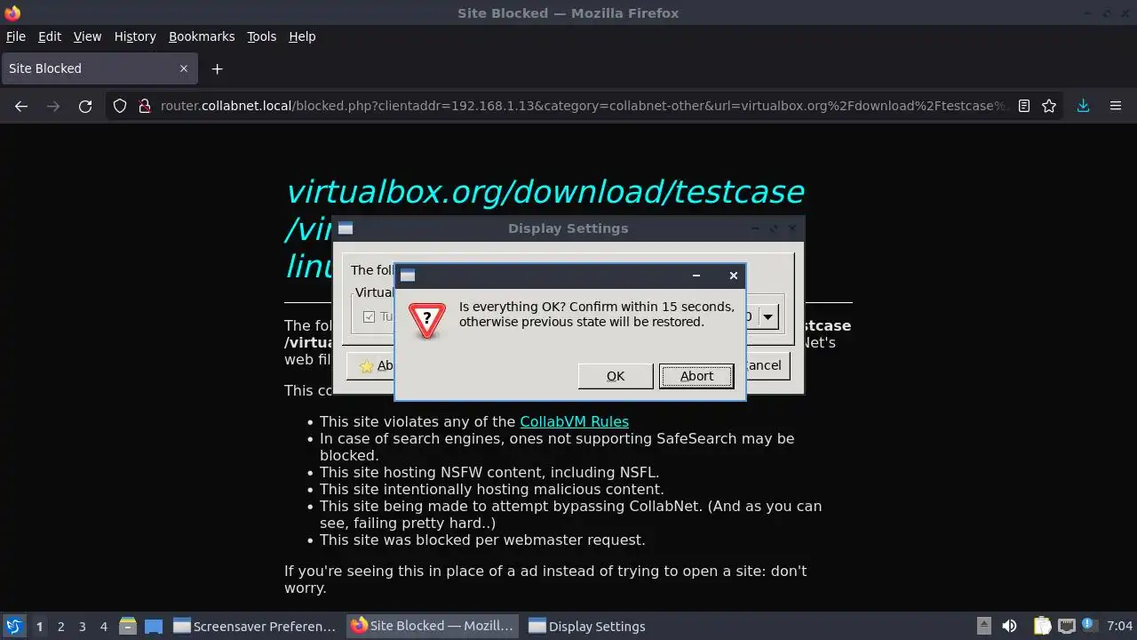This screenshot has width=1137, height=640.
Task: Click the confirmation dialog window menu icon
Action: (408, 276)
